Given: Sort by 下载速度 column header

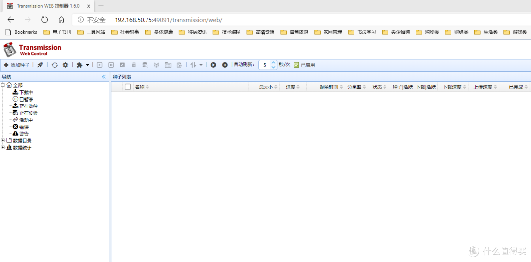Looking at the screenshot, I should click(x=452, y=87).
